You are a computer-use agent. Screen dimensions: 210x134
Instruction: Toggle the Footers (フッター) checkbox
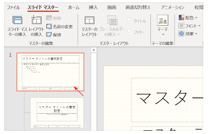click(130, 31)
